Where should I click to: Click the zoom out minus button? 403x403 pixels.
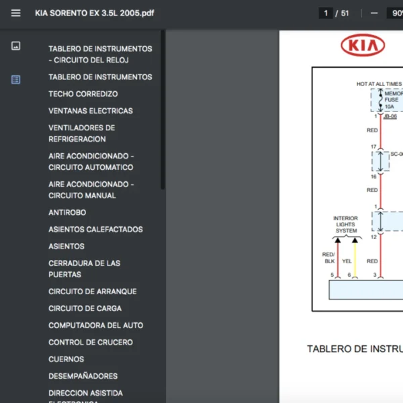pos(374,13)
